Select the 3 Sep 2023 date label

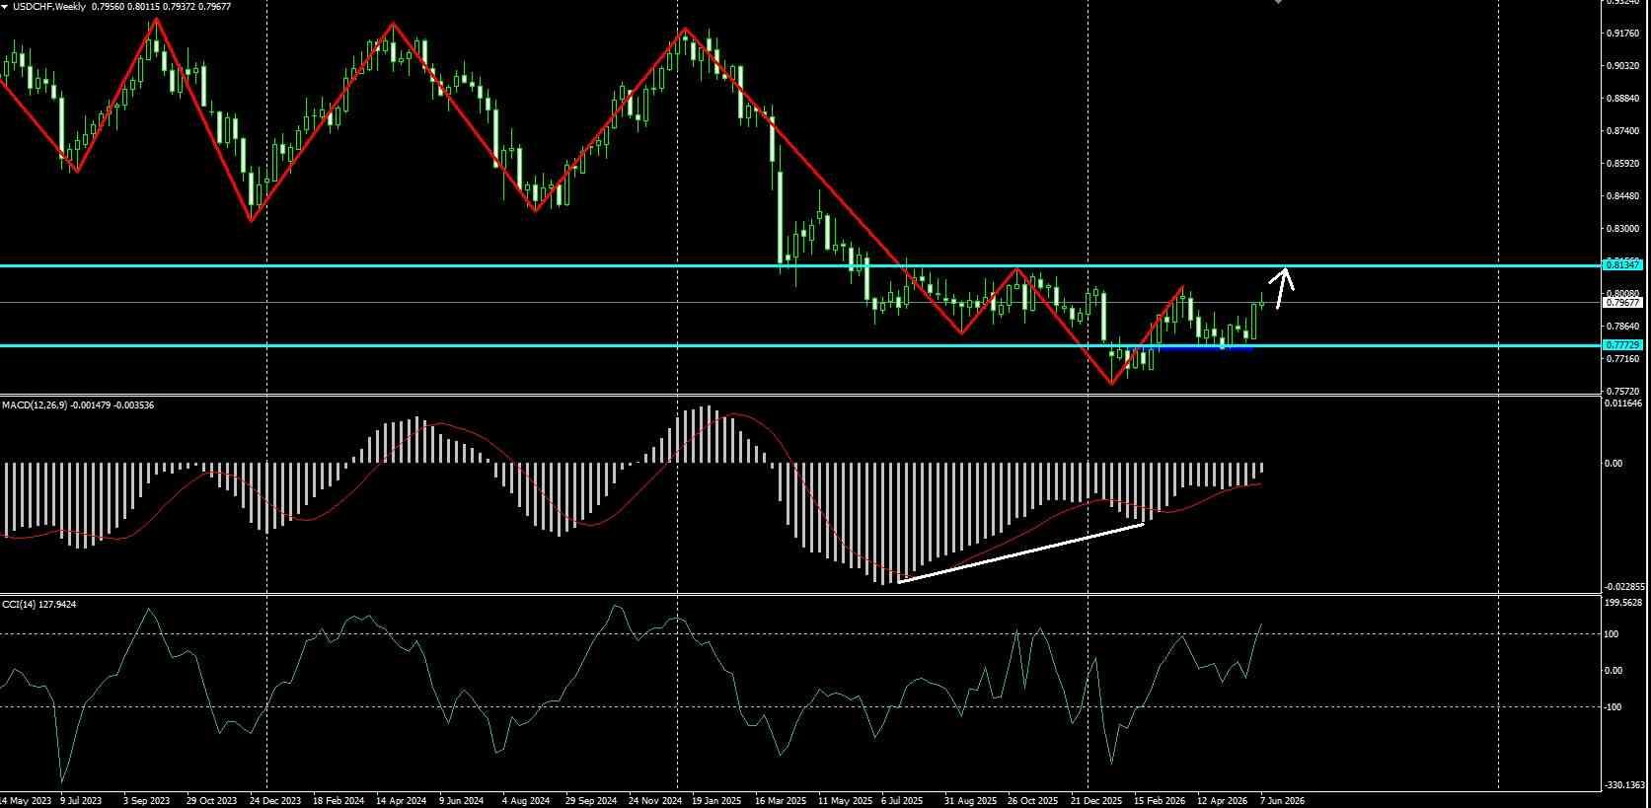point(145,801)
